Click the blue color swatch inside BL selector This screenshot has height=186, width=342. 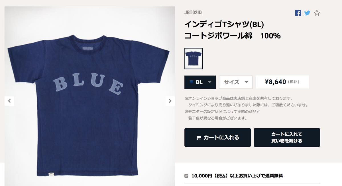[x=190, y=82]
